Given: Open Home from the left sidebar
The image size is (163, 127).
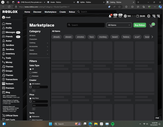Looking at the screenshot, I should point(7,24).
